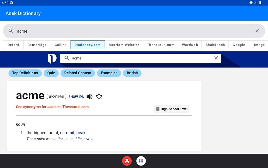Click the noun part-of-speech label
The width and height of the screenshot is (268, 168).
click(x=20, y=124)
